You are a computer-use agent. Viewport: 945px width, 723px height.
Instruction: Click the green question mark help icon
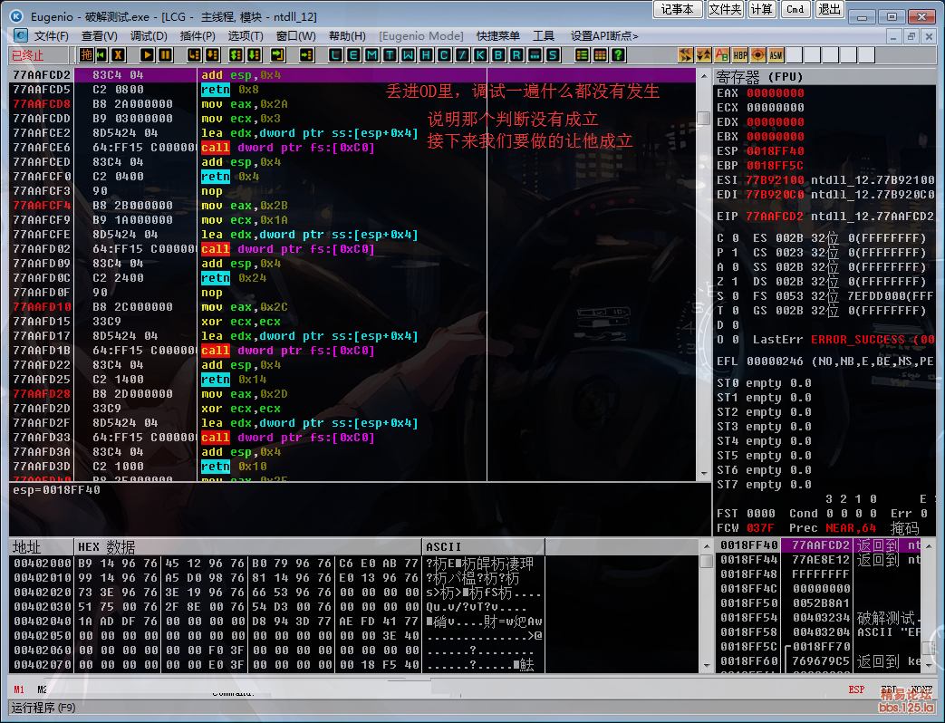pos(618,55)
